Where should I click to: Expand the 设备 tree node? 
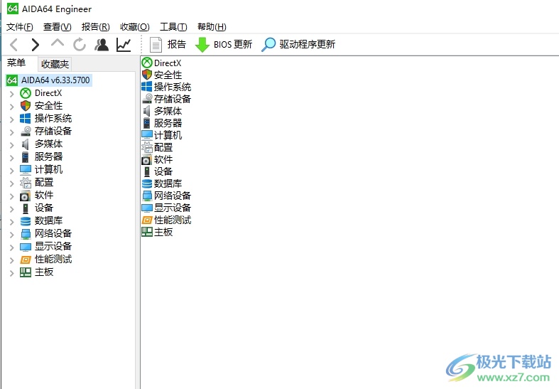pos(12,209)
